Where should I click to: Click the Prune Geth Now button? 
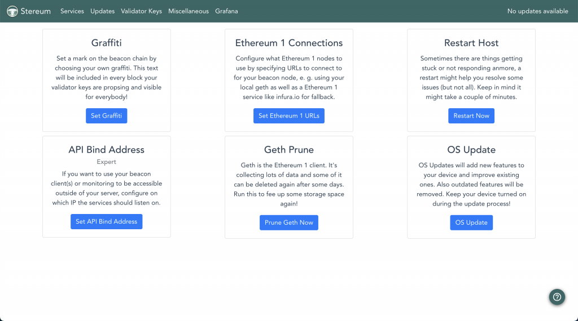[289, 223]
